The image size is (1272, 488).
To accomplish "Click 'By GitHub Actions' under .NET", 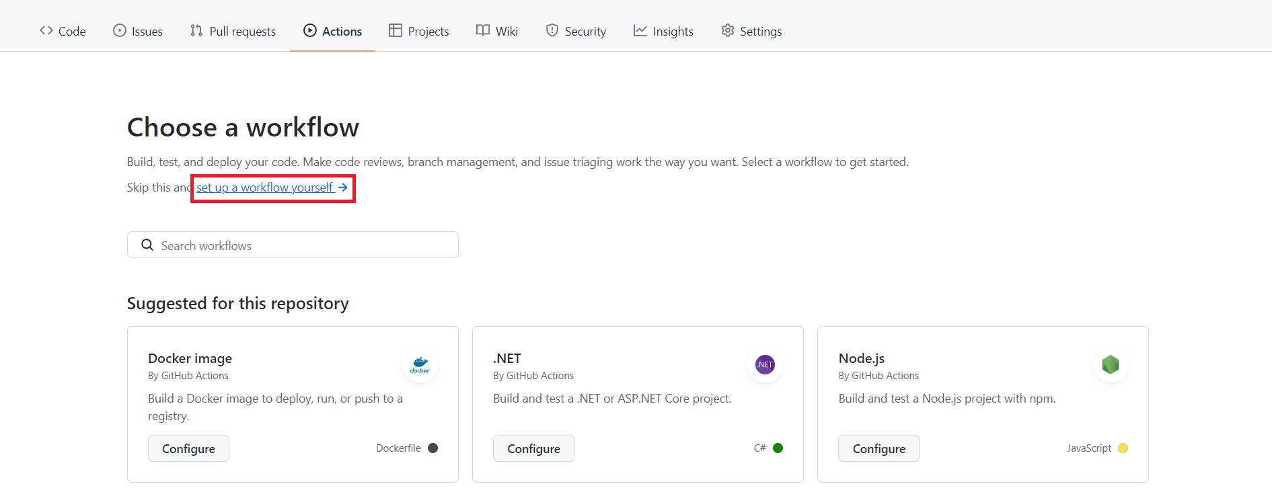I will tap(533, 376).
